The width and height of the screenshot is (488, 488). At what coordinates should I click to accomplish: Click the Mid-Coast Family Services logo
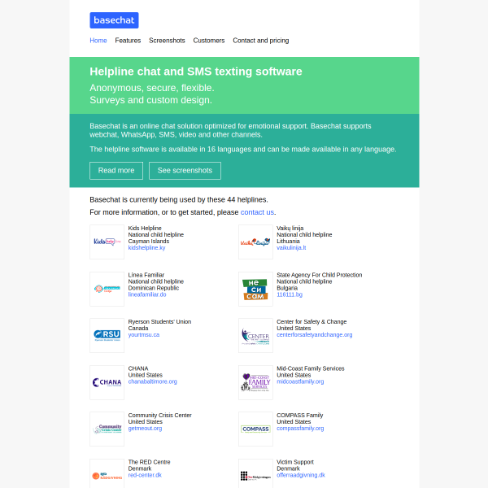[255, 382]
